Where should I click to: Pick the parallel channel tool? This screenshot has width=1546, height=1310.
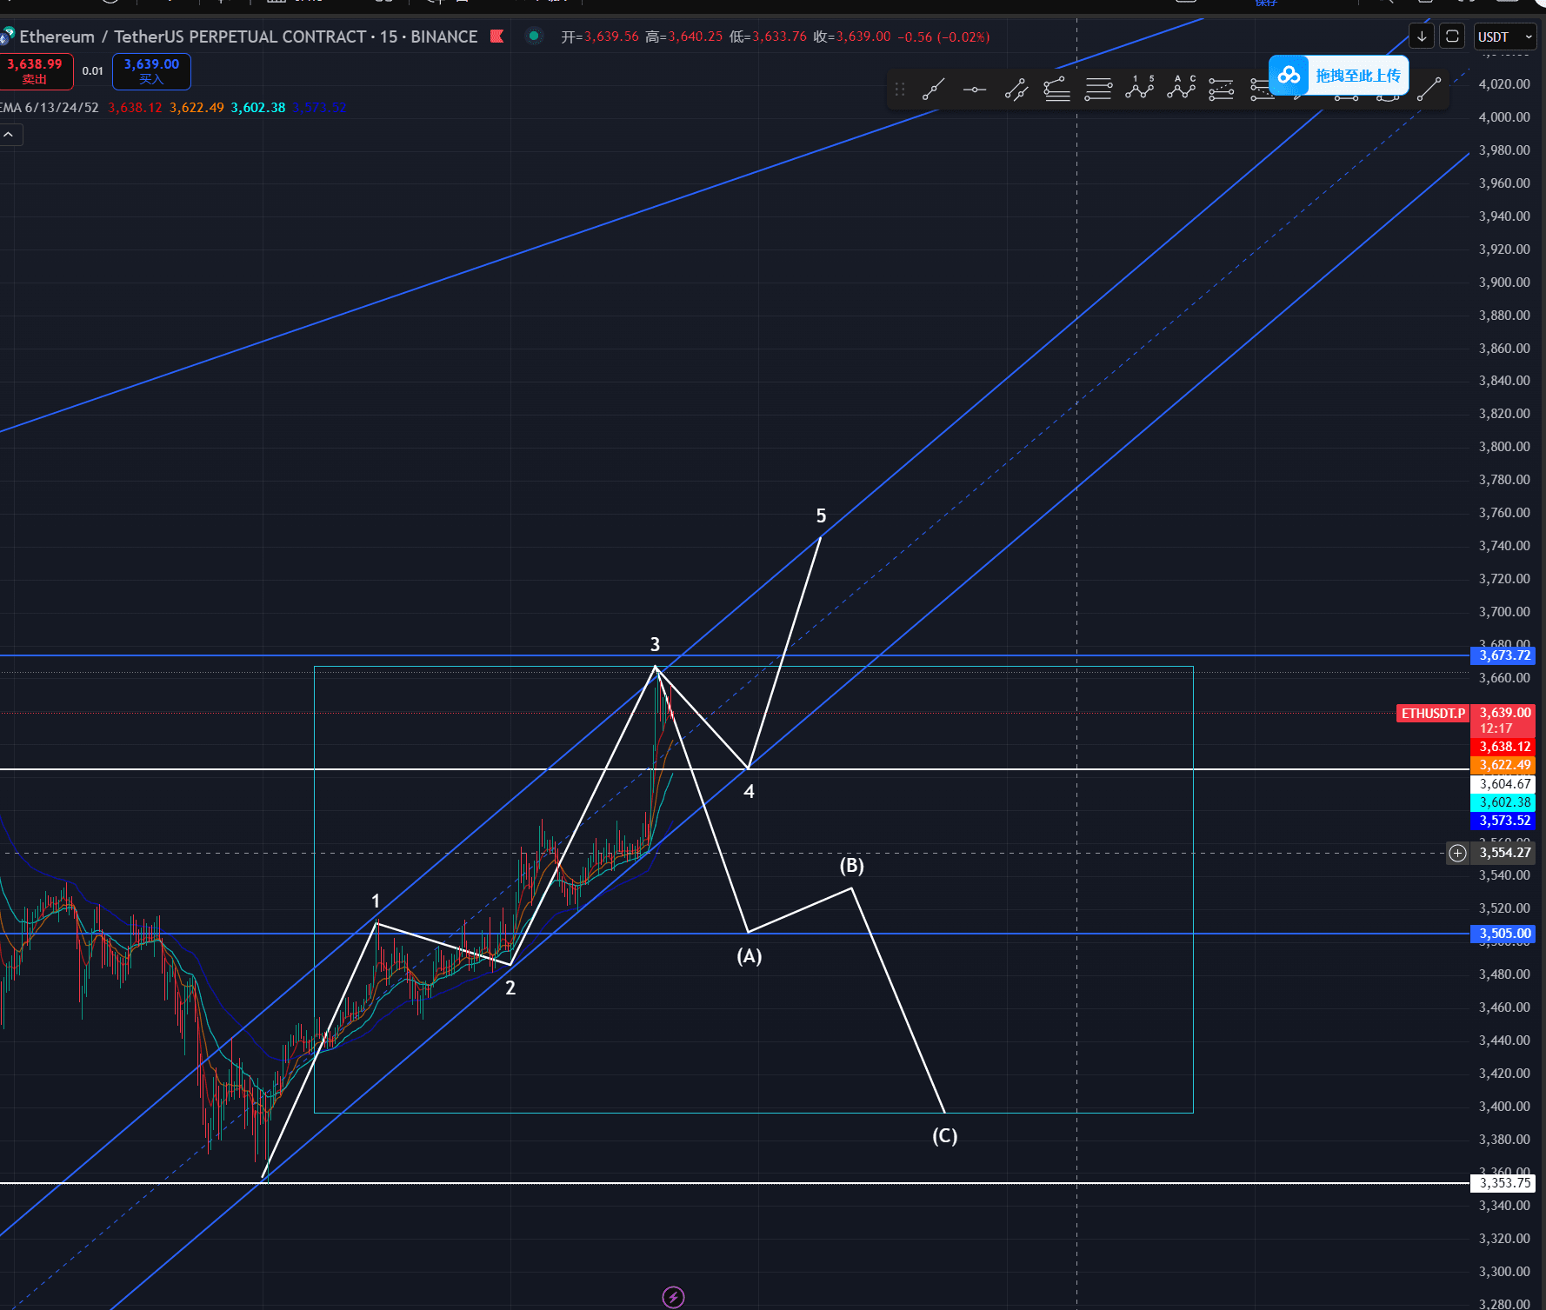point(1016,90)
